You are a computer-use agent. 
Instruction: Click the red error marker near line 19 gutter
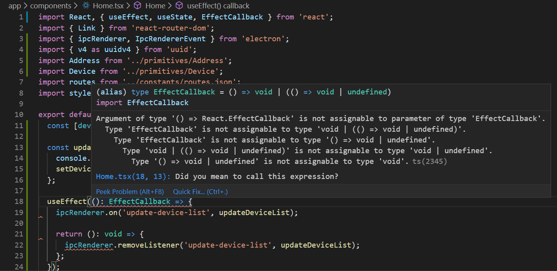(x=40, y=217)
